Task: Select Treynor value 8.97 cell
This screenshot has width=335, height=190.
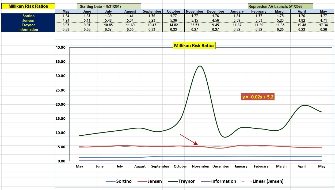Action: pos(66,25)
